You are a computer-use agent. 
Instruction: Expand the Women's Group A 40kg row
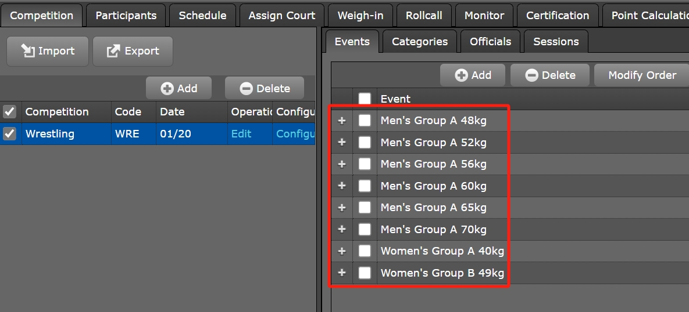[x=342, y=251]
